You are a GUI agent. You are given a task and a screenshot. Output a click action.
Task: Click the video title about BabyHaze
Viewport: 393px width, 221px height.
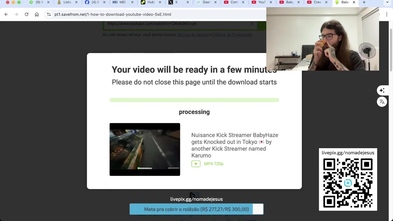(235, 145)
